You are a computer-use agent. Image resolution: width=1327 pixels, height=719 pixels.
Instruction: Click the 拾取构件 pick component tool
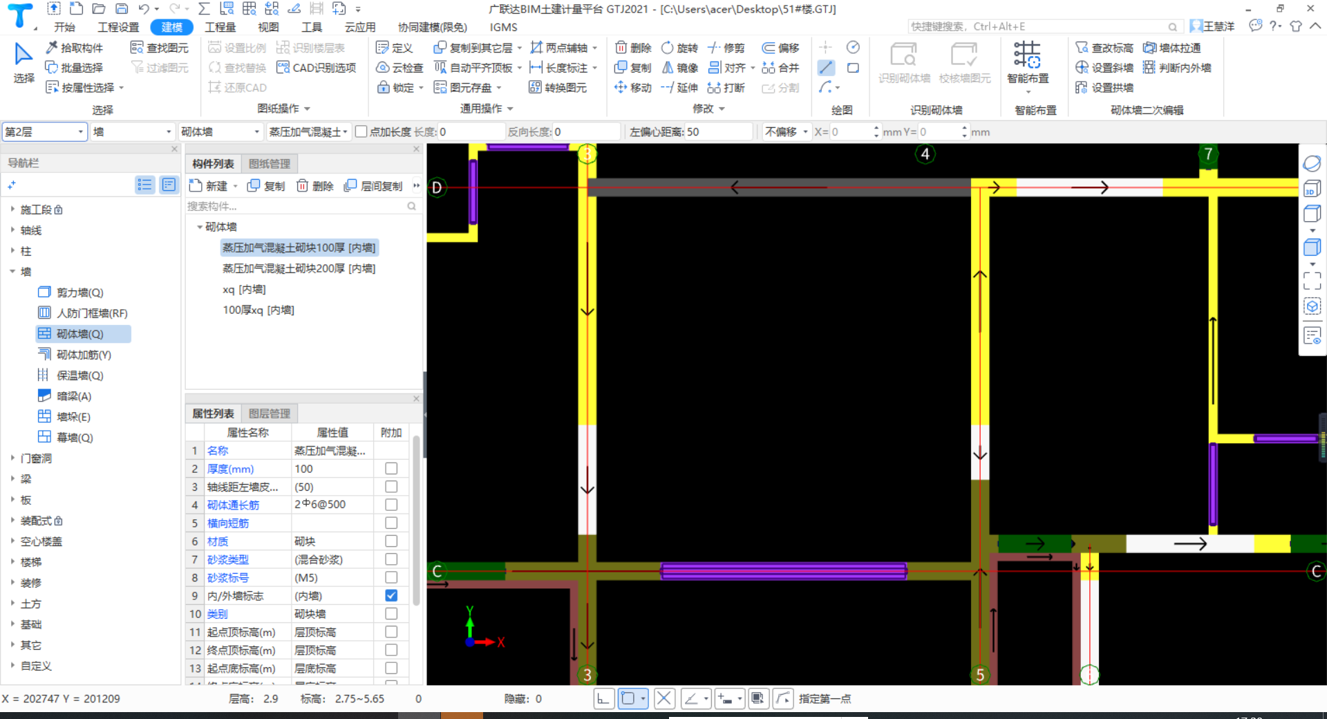point(74,48)
